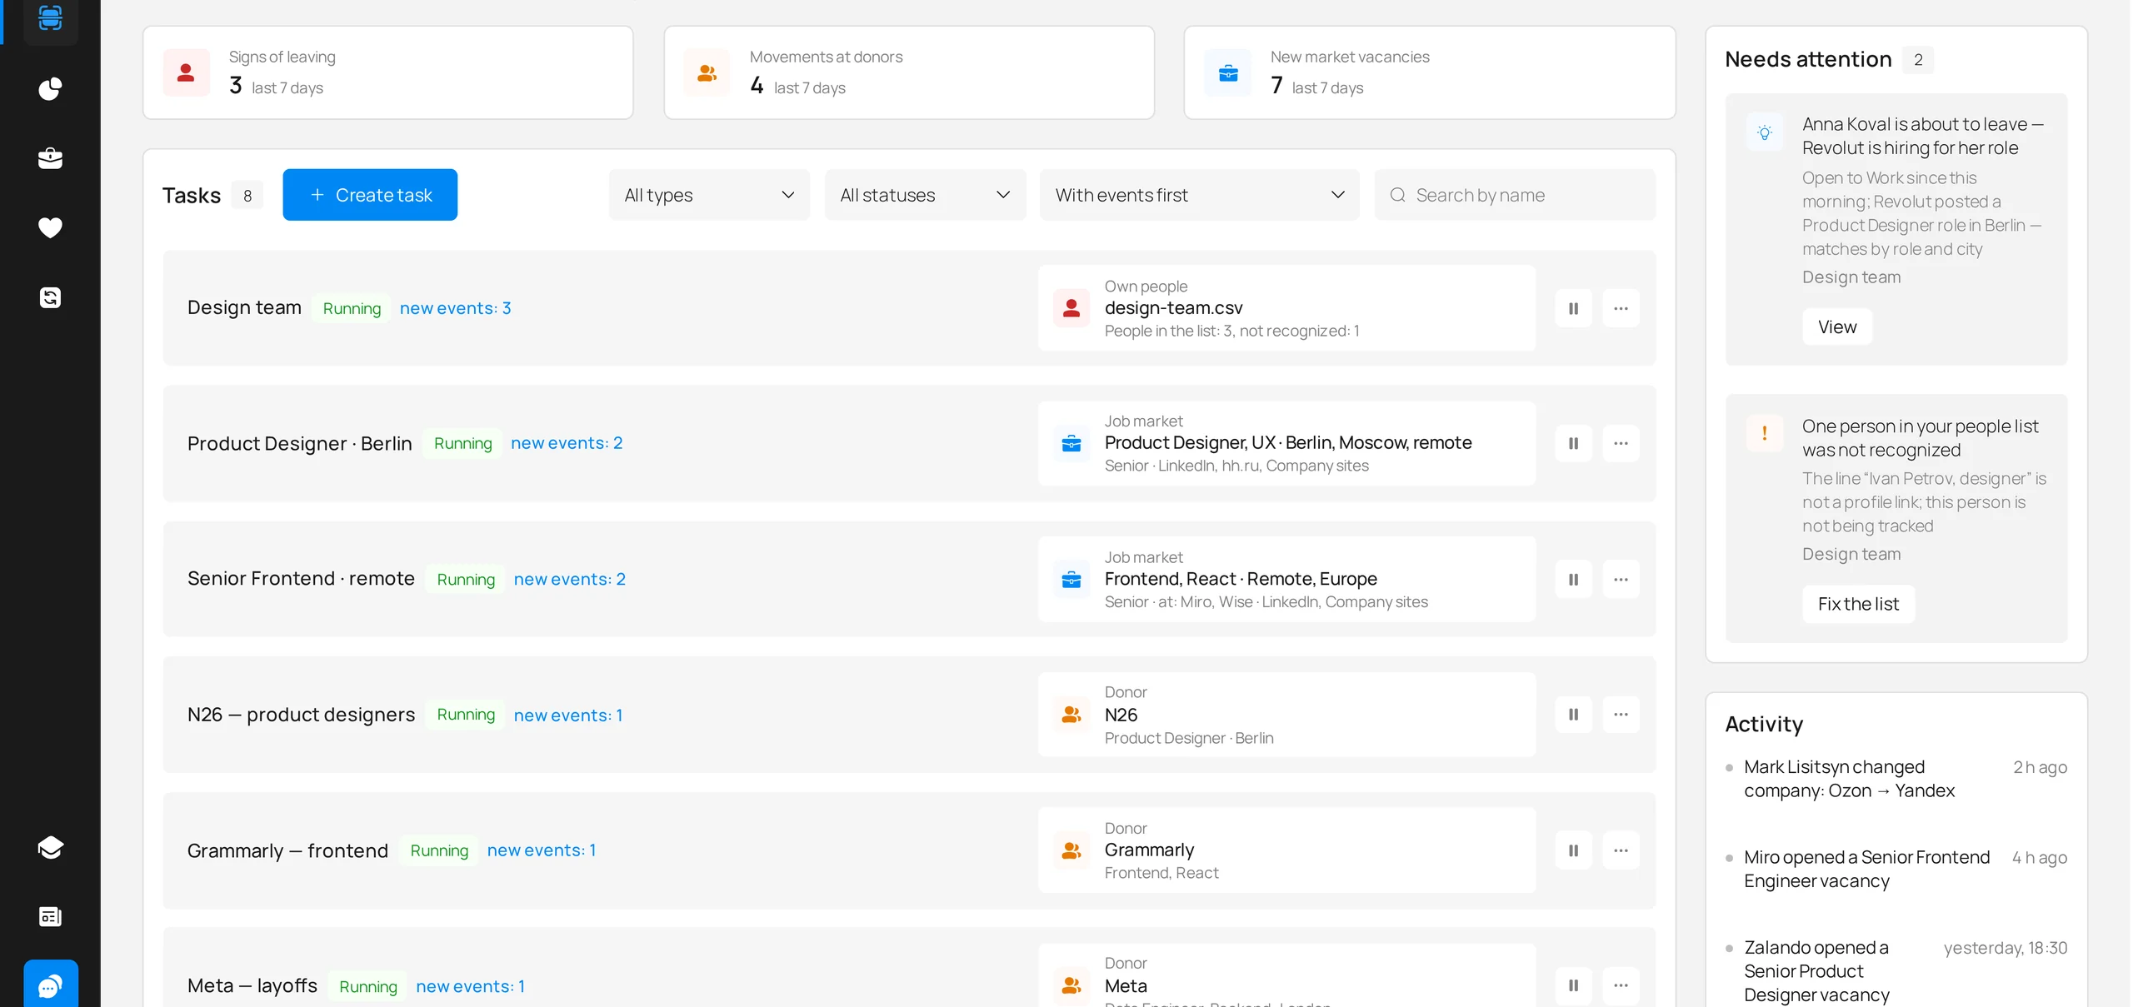Image resolution: width=2133 pixels, height=1007 pixels.
Task: Open the New market vacancies card
Action: pyautogui.click(x=1430, y=72)
